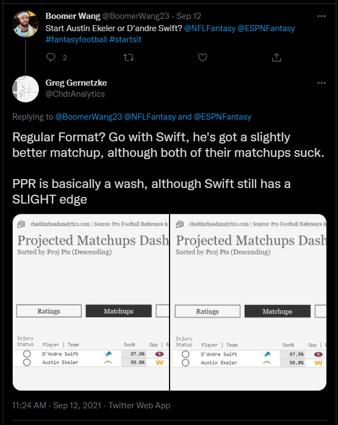
Task: Open the left Projected Matchups dashboard image
Action: click(91, 302)
